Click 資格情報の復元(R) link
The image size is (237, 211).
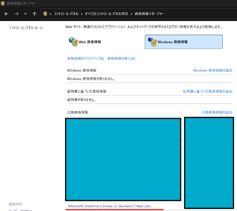click(121, 58)
